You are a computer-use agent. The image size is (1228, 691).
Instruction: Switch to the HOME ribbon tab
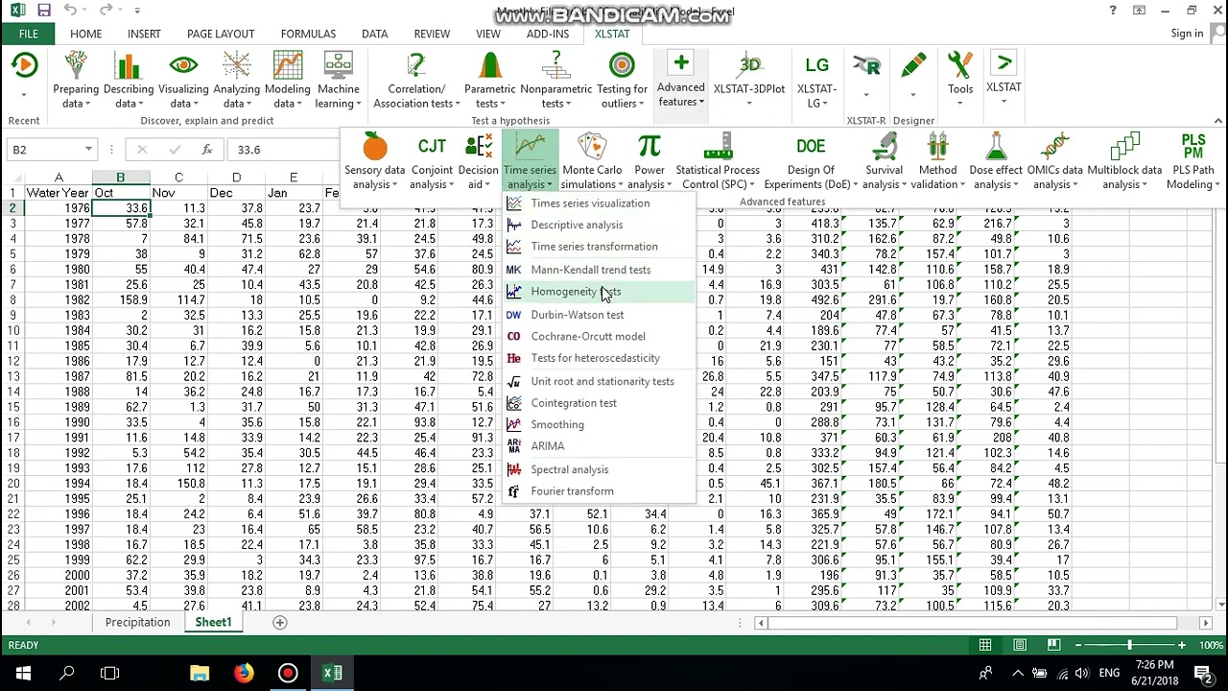(85, 34)
